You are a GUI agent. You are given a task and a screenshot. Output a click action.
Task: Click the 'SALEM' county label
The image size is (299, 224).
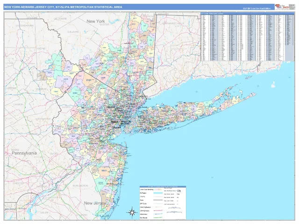pos(44,213)
